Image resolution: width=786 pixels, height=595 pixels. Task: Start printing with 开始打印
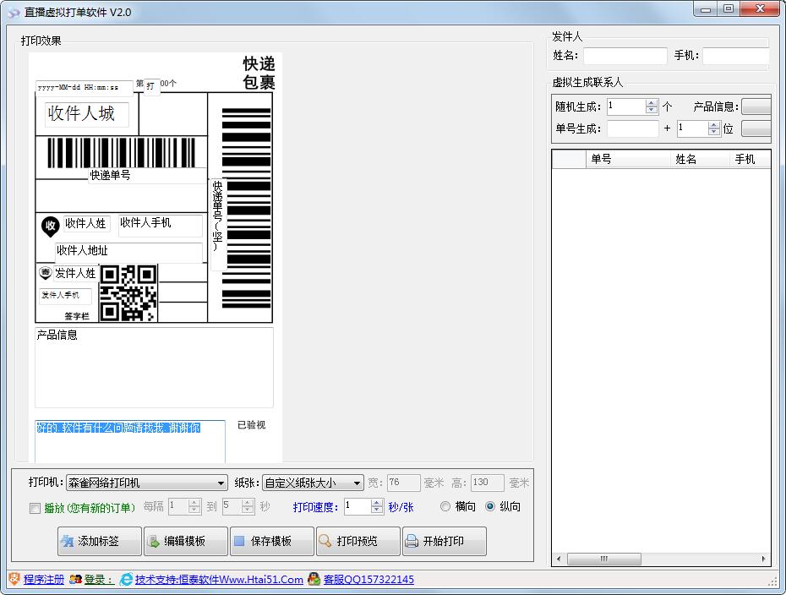pyautogui.click(x=444, y=541)
